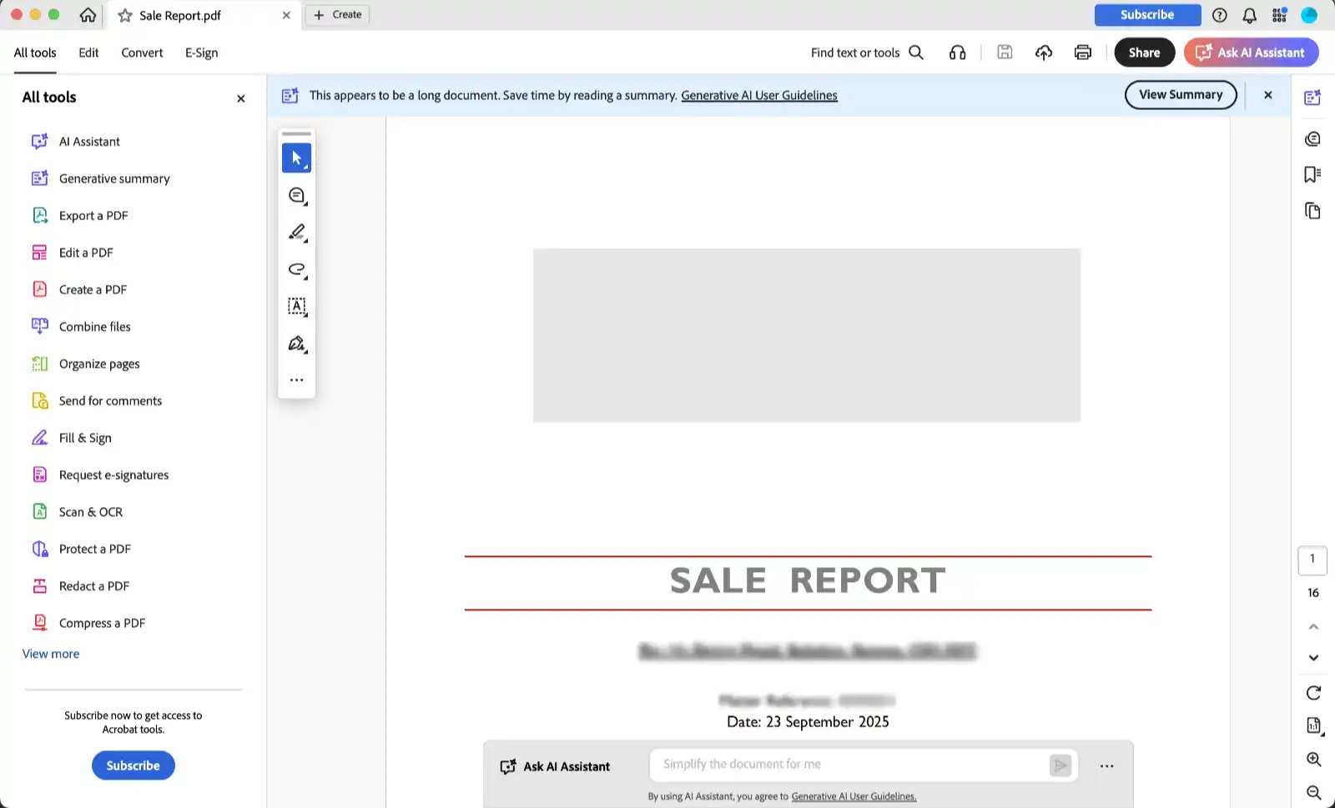Open the bookmarks panel icon
1335x808 pixels.
[1312, 174]
